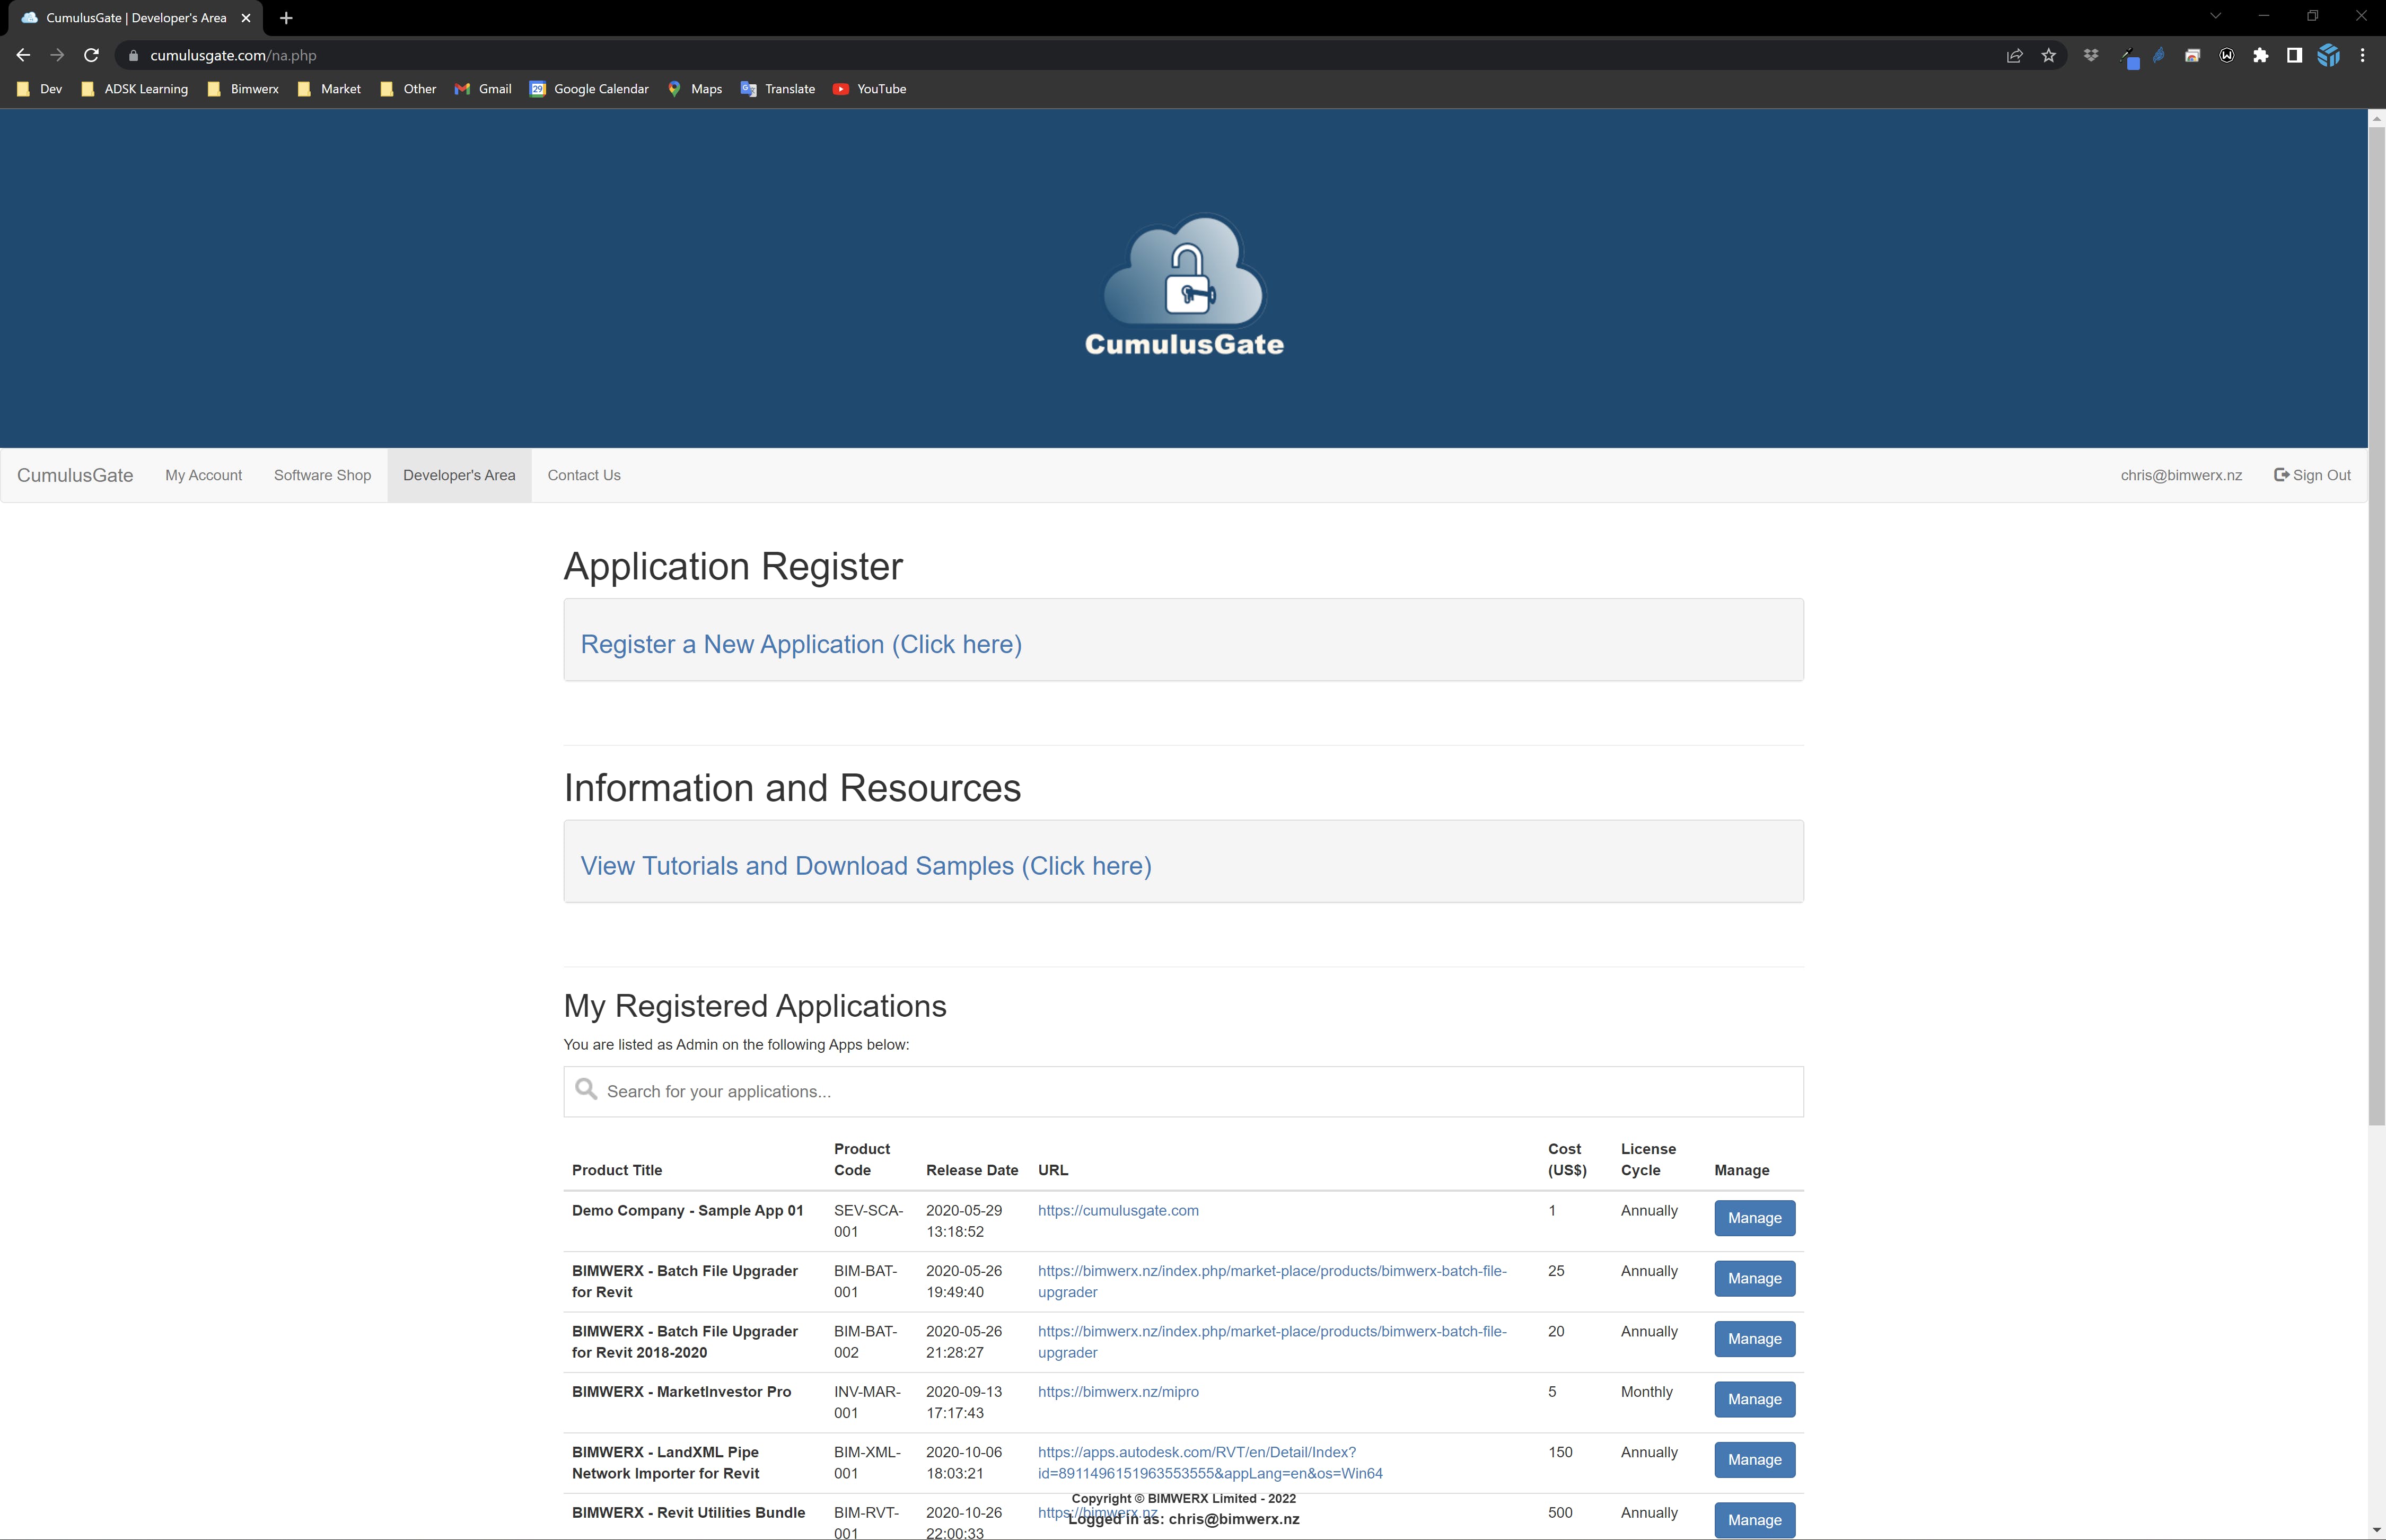
Task: Select the Monthly license cycle cell
Action: point(1646,1392)
